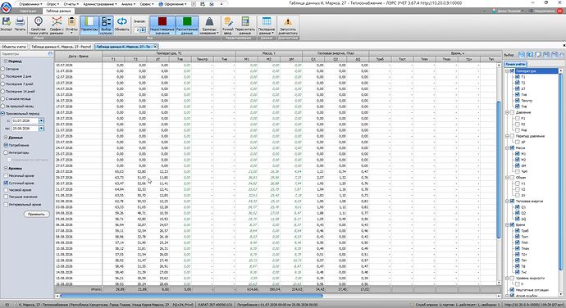Click the Применить button

36,215
